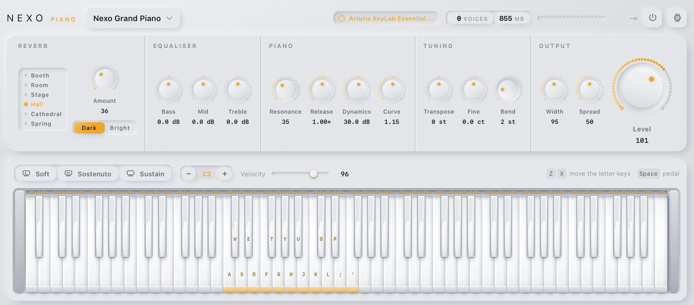
Task: Toggle the Soft pedal button
Action: click(x=36, y=174)
